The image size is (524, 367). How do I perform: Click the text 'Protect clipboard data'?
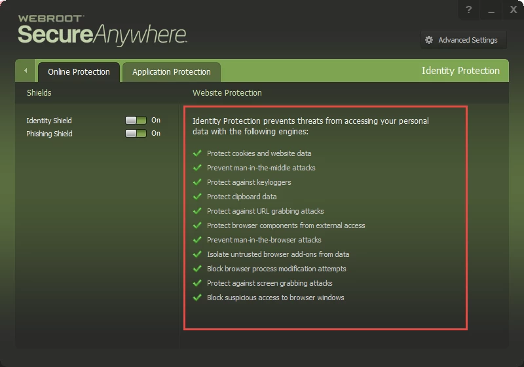[242, 197]
